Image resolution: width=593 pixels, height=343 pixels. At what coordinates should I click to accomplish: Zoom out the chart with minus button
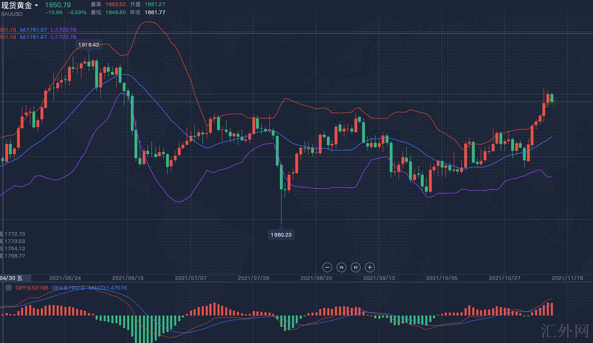click(x=327, y=267)
